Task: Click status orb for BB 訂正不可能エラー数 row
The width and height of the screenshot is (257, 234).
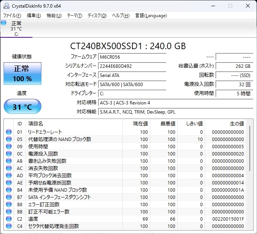Action: [x=9, y=212]
